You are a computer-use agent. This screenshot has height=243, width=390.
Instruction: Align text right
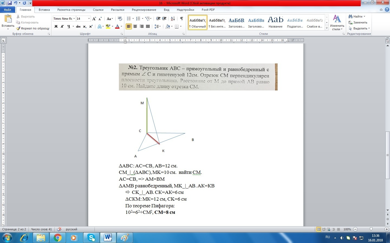[x=141, y=26]
